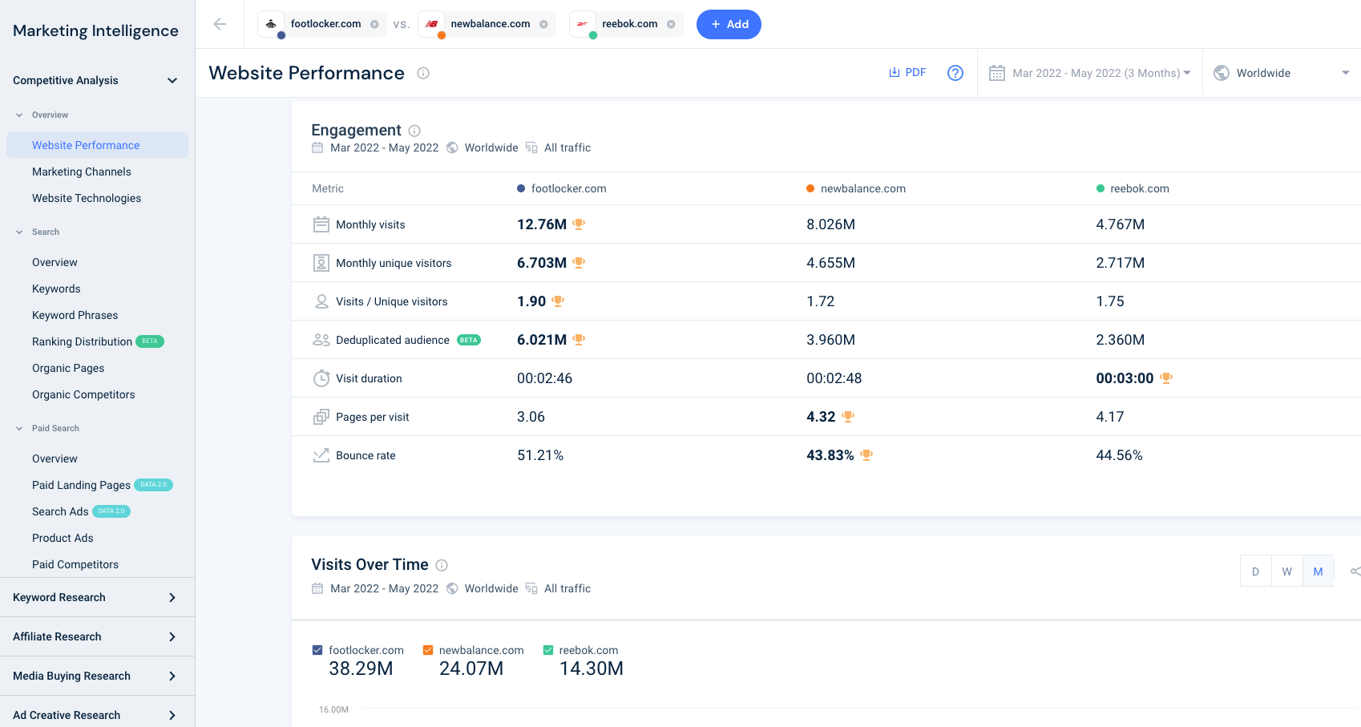Open Organic Competitors page
Viewport: 1361px width, 727px height.
[83, 394]
